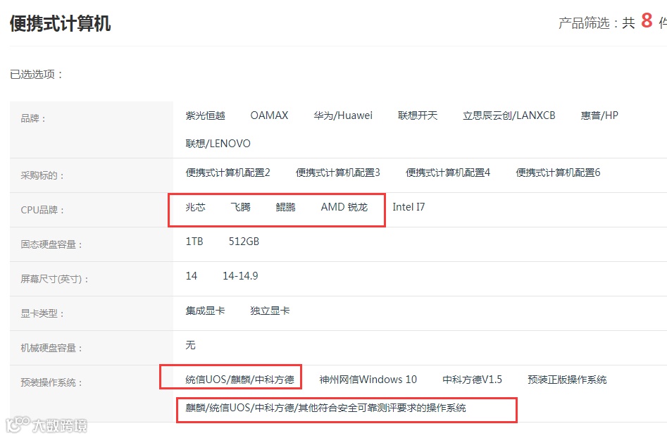Select 便携式计算机配置3 option

click(338, 173)
